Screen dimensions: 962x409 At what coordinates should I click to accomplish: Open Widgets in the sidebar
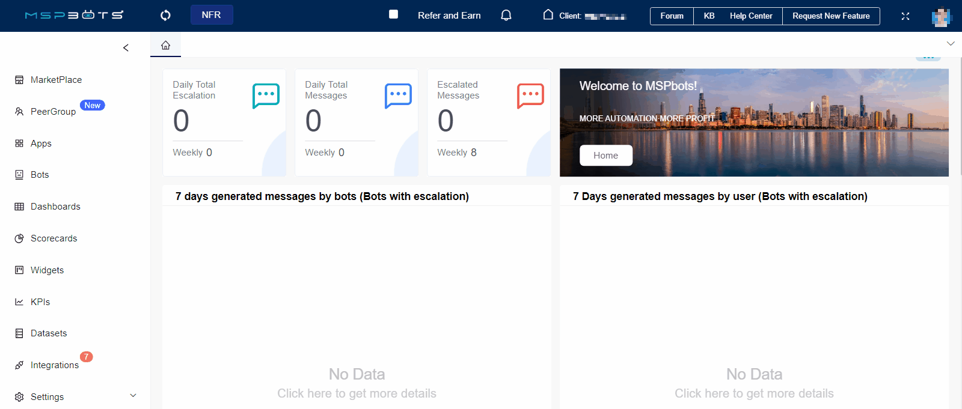[x=48, y=270]
